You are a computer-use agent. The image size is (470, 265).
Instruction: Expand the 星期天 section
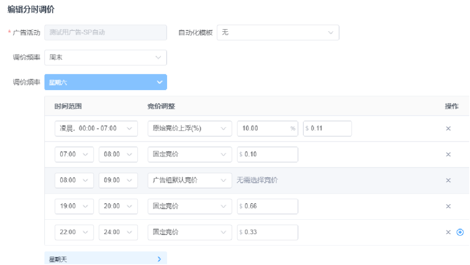pos(105,259)
